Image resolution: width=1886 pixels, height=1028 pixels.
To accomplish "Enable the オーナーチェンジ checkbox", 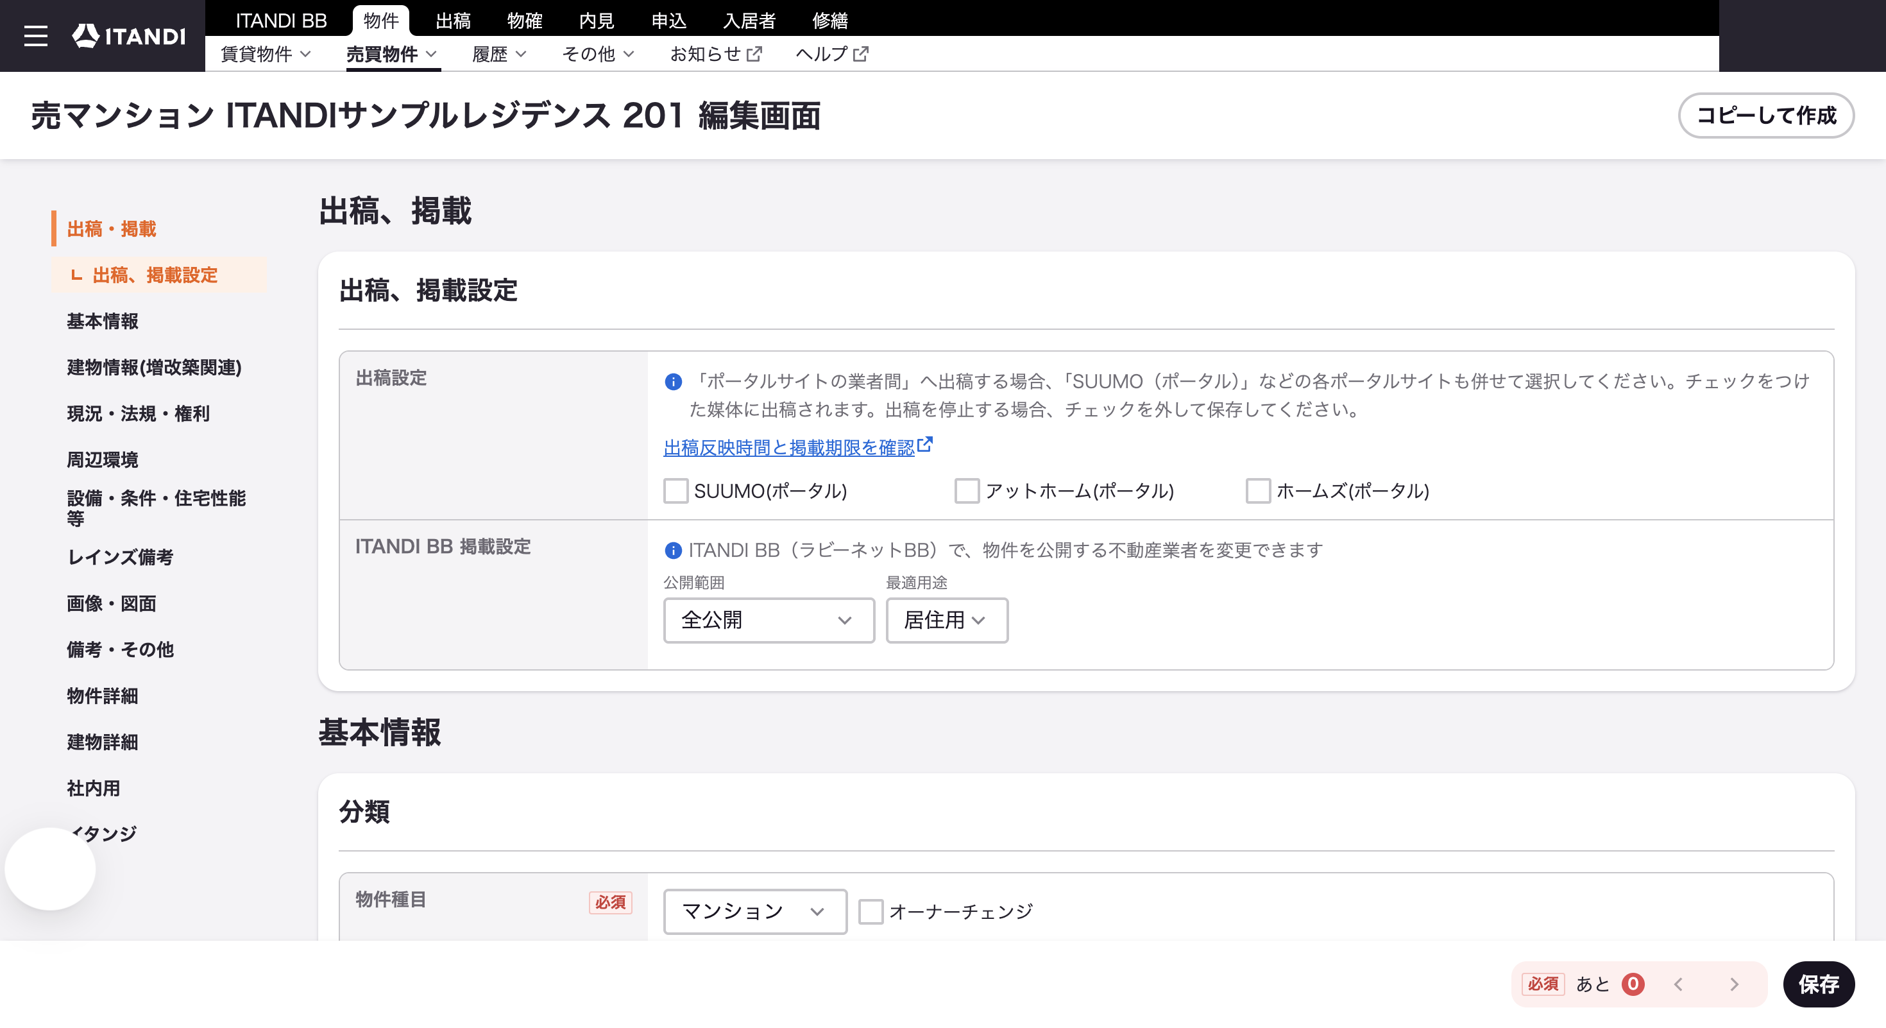I will coord(871,912).
